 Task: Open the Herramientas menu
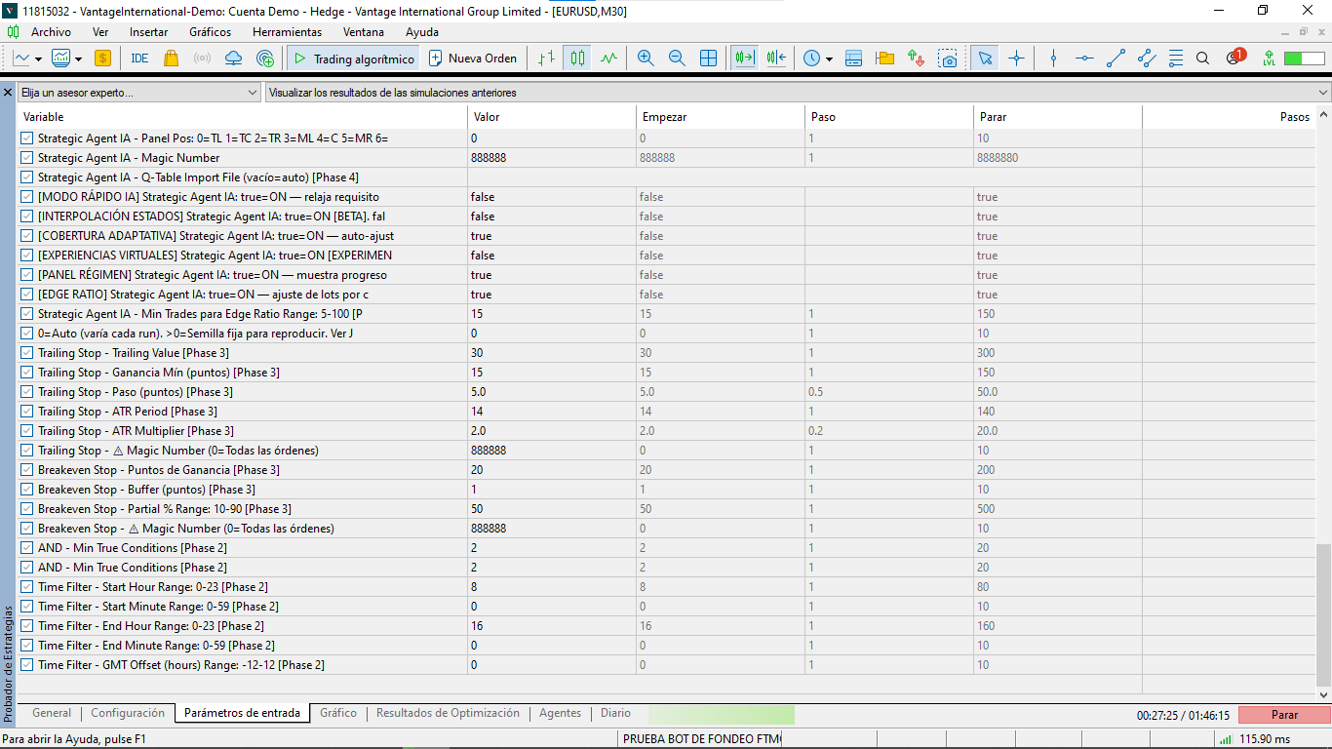(287, 32)
